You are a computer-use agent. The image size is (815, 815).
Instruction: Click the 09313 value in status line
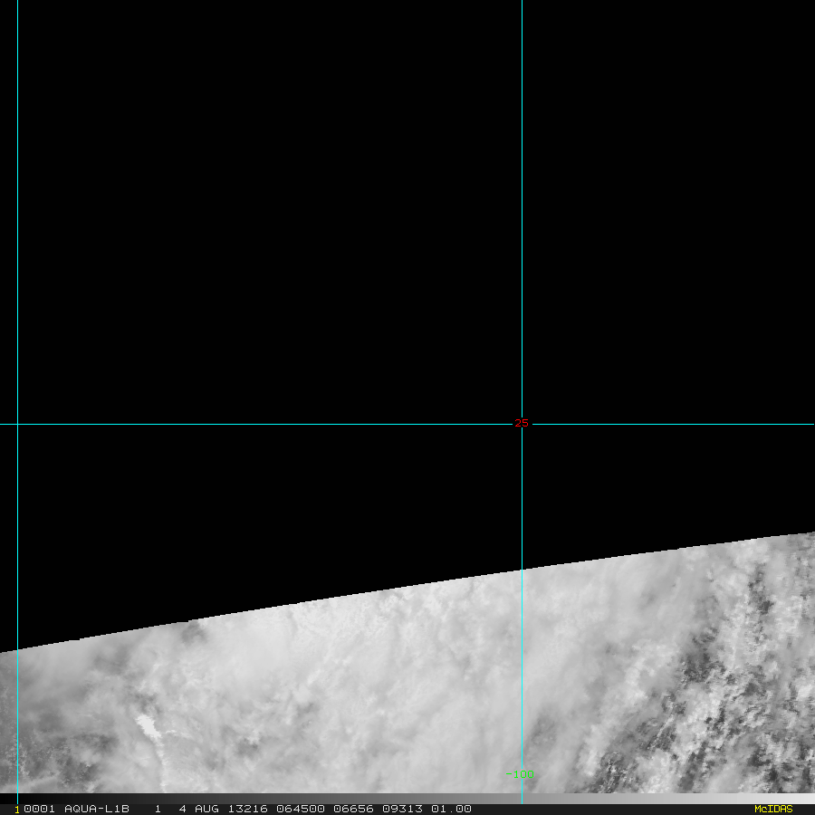[x=402, y=809]
